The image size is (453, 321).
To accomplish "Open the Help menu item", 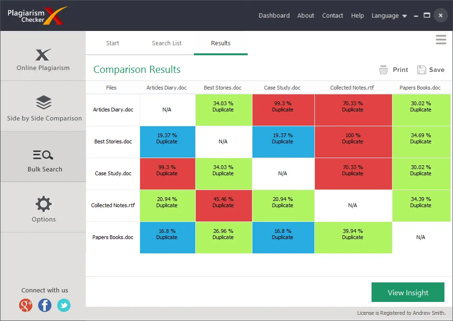I will [357, 16].
